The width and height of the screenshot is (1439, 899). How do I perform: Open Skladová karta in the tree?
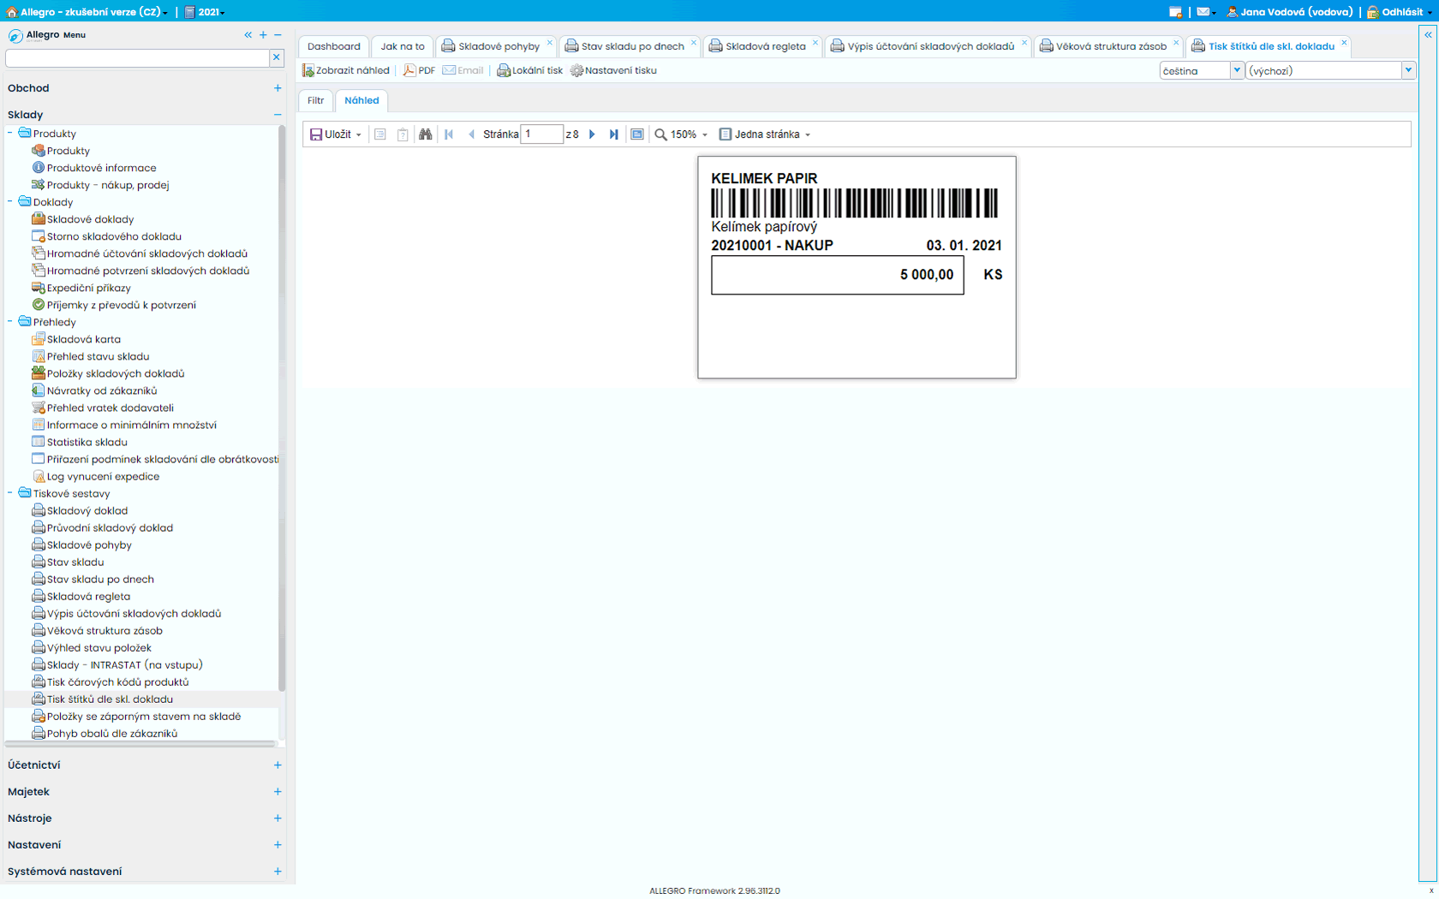pos(83,339)
